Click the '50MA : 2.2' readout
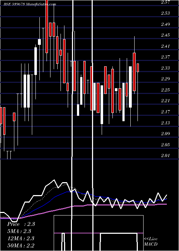The image size is (179, 251). tap(21, 246)
